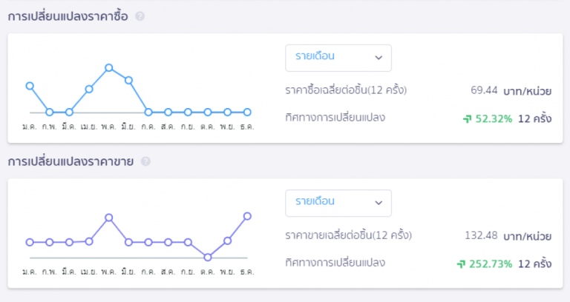
Task: Click green trend arrow next to 52.32%
Action: point(467,119)
